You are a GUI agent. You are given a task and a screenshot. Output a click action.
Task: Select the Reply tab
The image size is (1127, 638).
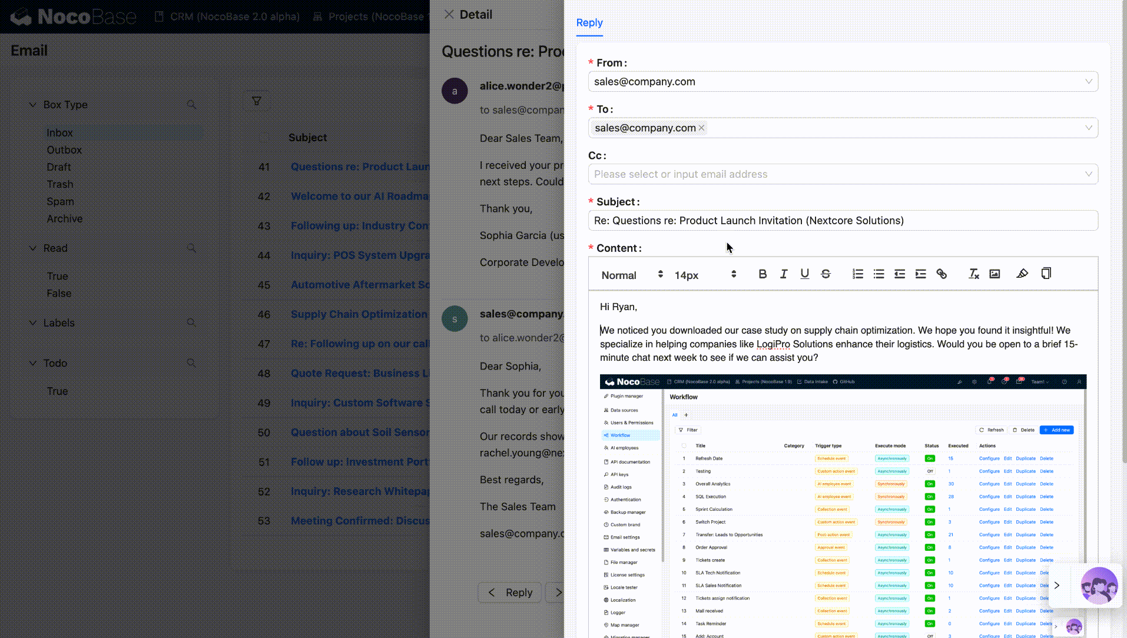tap(589, 23)
